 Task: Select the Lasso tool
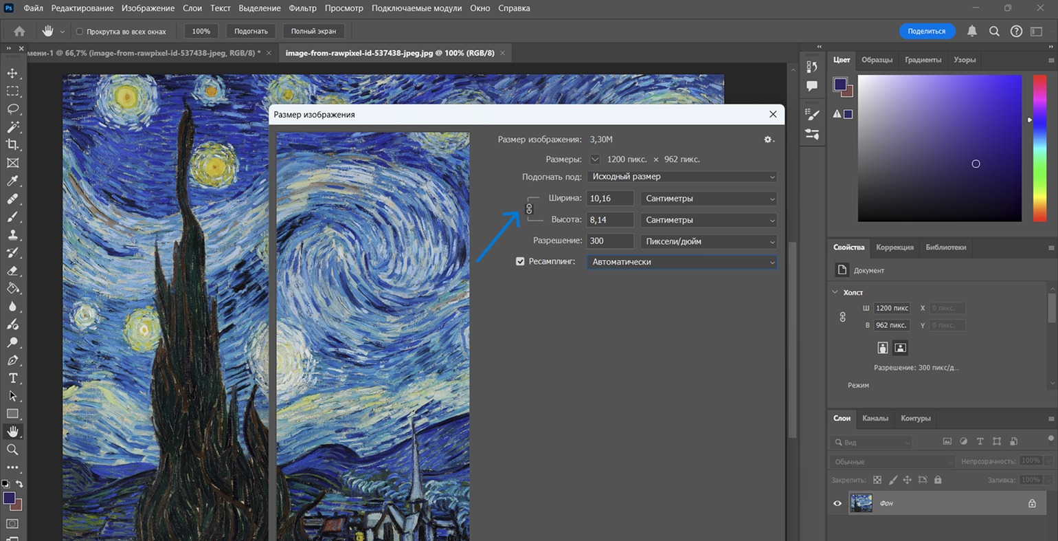12,109
